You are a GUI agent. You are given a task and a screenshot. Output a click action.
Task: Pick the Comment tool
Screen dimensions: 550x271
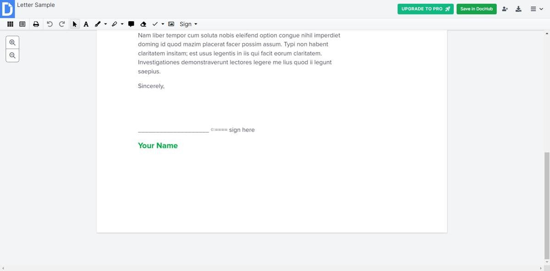[x=131, y=24]
